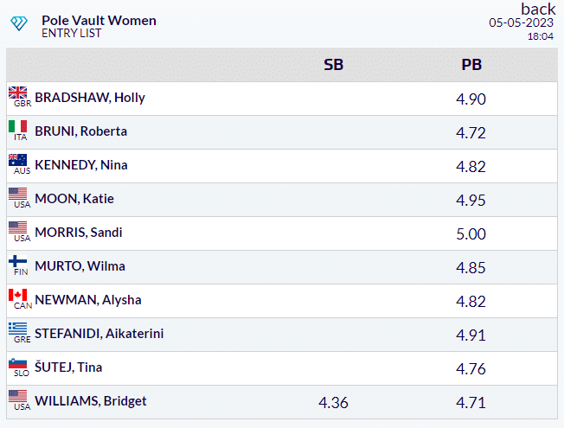Open athlete STEFANIDI, Aikaterini

99,334
